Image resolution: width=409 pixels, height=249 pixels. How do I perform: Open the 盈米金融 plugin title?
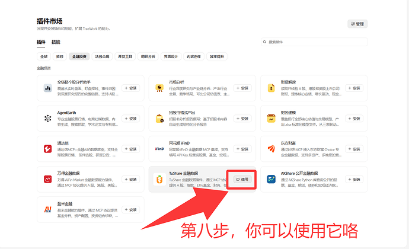pos(65,204)
